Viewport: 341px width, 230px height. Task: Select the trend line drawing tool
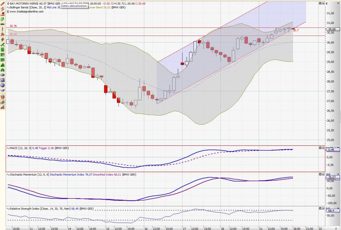[3, 4]
